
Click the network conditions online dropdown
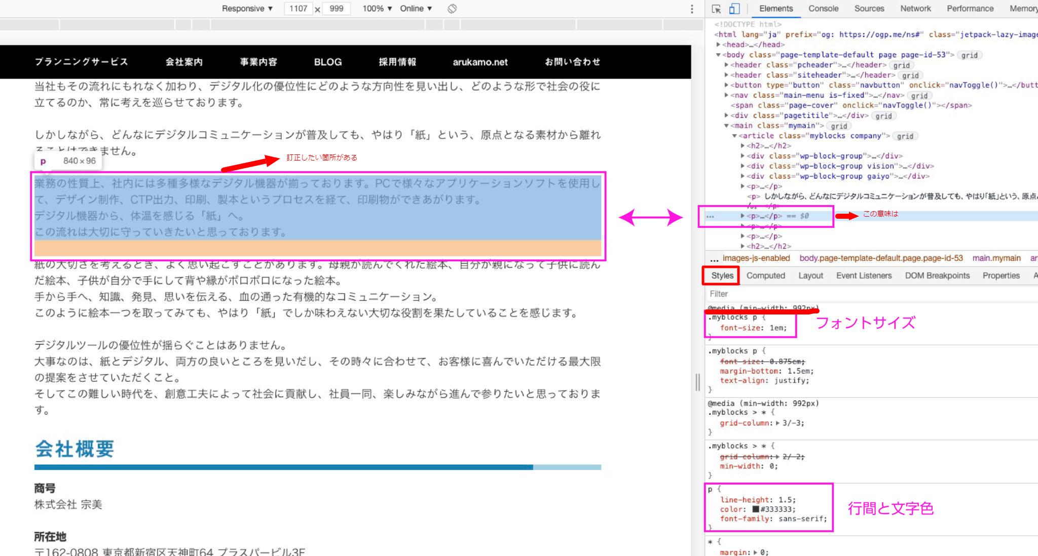click(418, 8)
